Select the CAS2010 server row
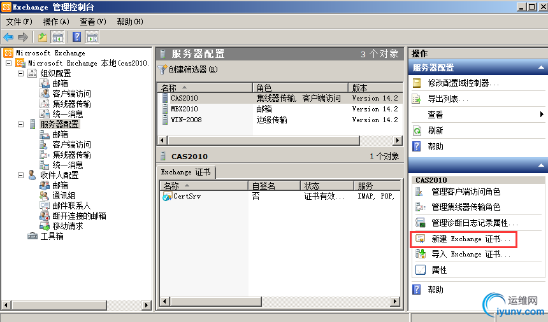This screenshot has height=322, width=548. click(280, 99)
